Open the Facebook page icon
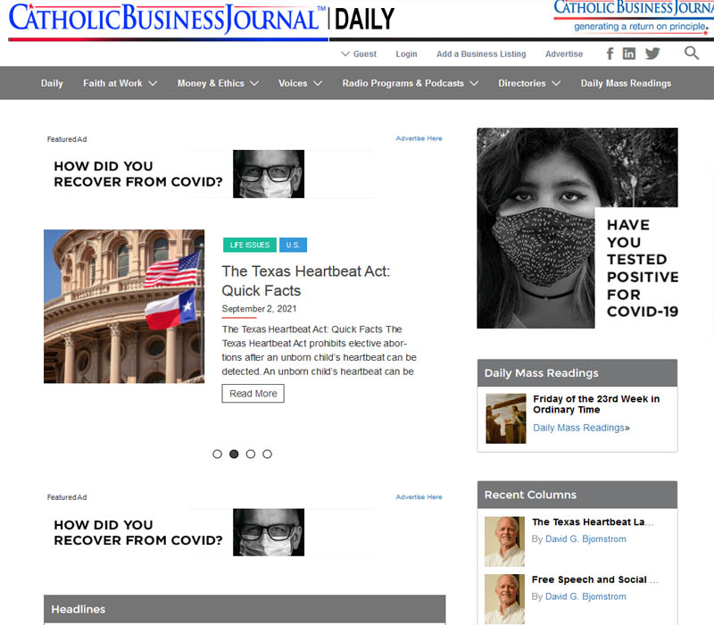Image resolution: width=714 pixels, height=625 pixels. click(x=610, y=54)
